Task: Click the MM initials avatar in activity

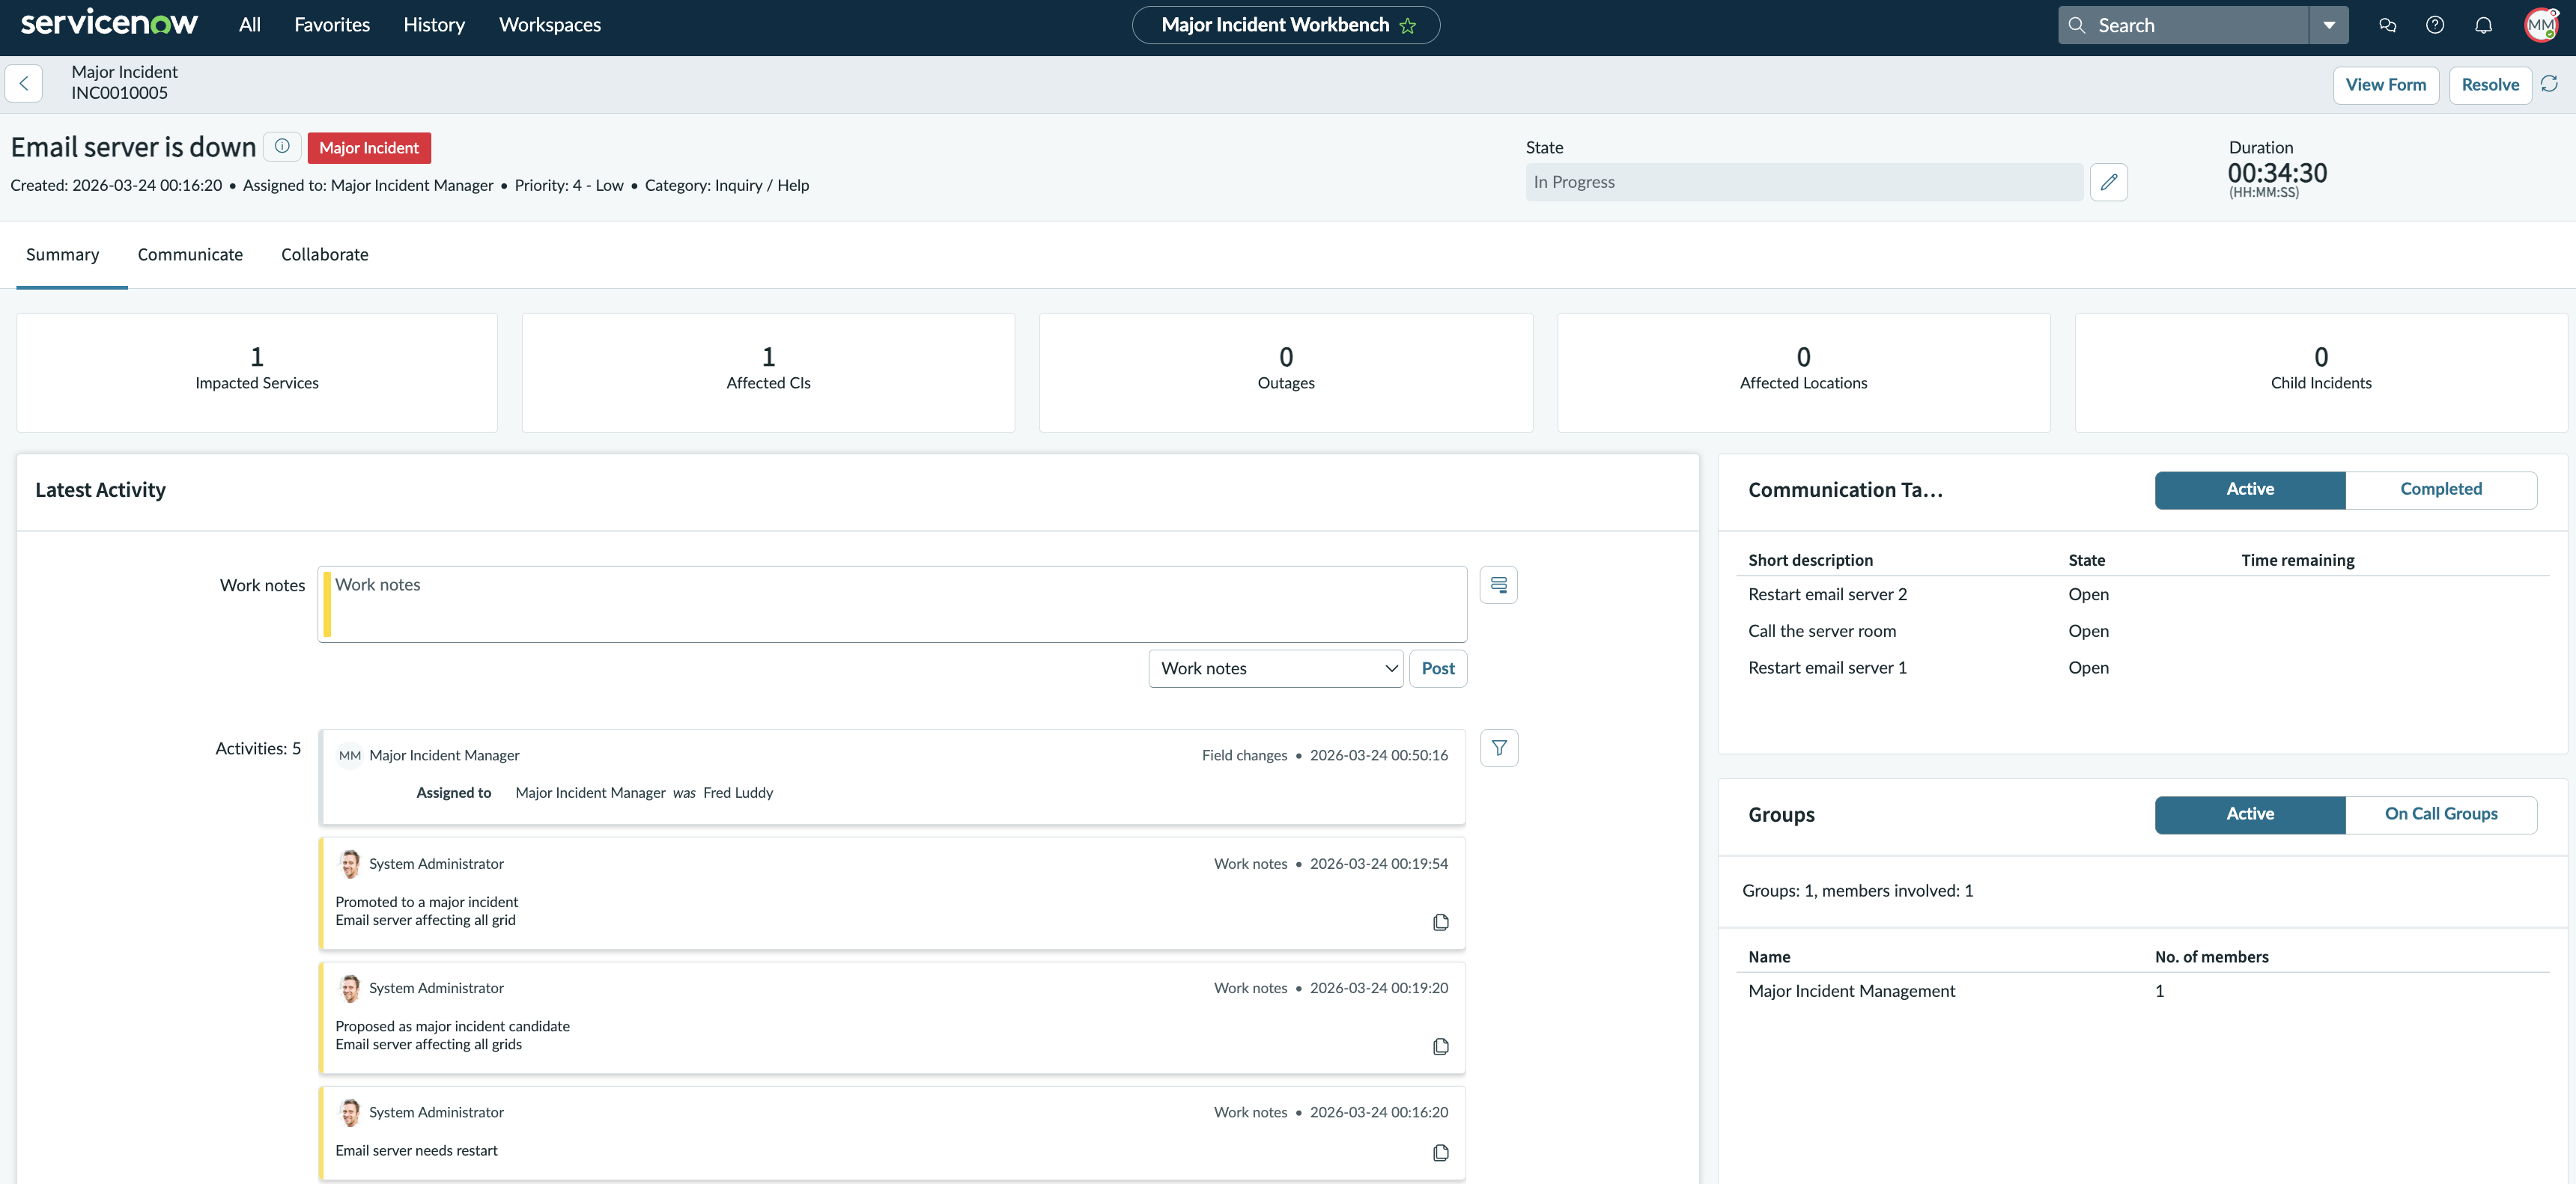Action: (x=349, y=755)
